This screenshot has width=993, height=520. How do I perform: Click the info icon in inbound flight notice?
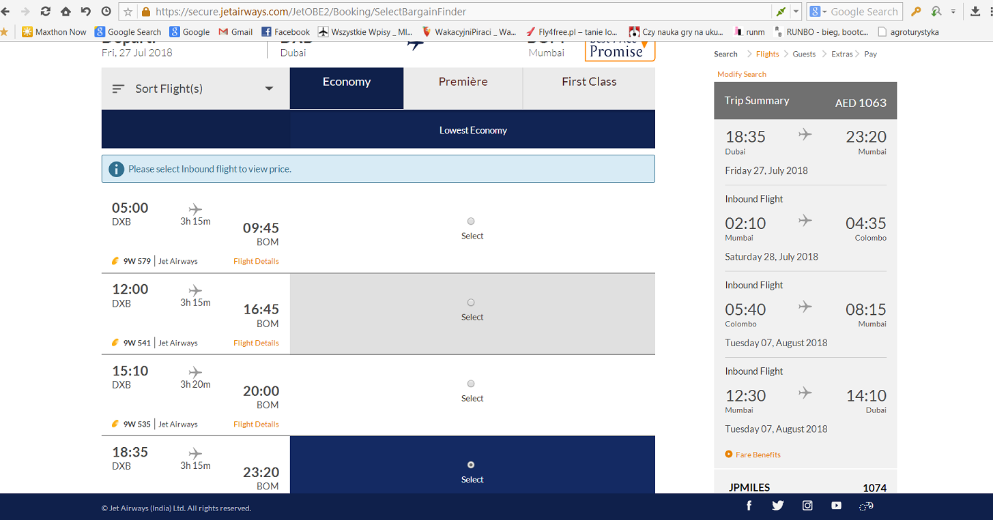[x=117, y=169]
